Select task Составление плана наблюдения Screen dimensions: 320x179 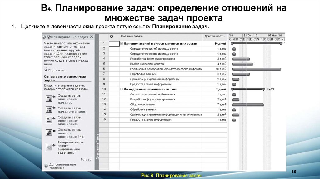point(152,94)
